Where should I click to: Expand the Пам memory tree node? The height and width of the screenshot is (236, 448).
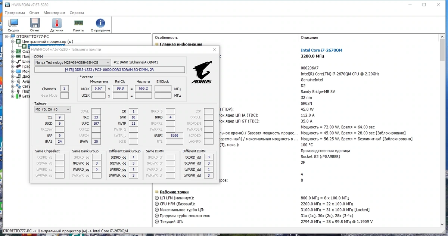13,56
